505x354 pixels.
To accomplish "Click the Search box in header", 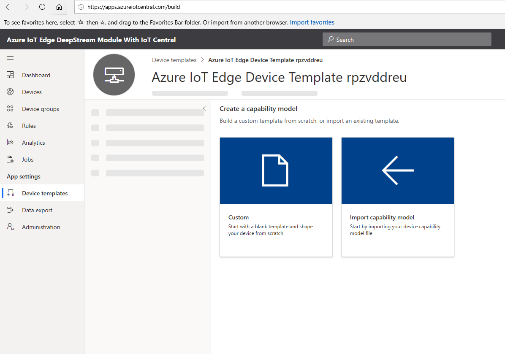I will click(407, 39).
